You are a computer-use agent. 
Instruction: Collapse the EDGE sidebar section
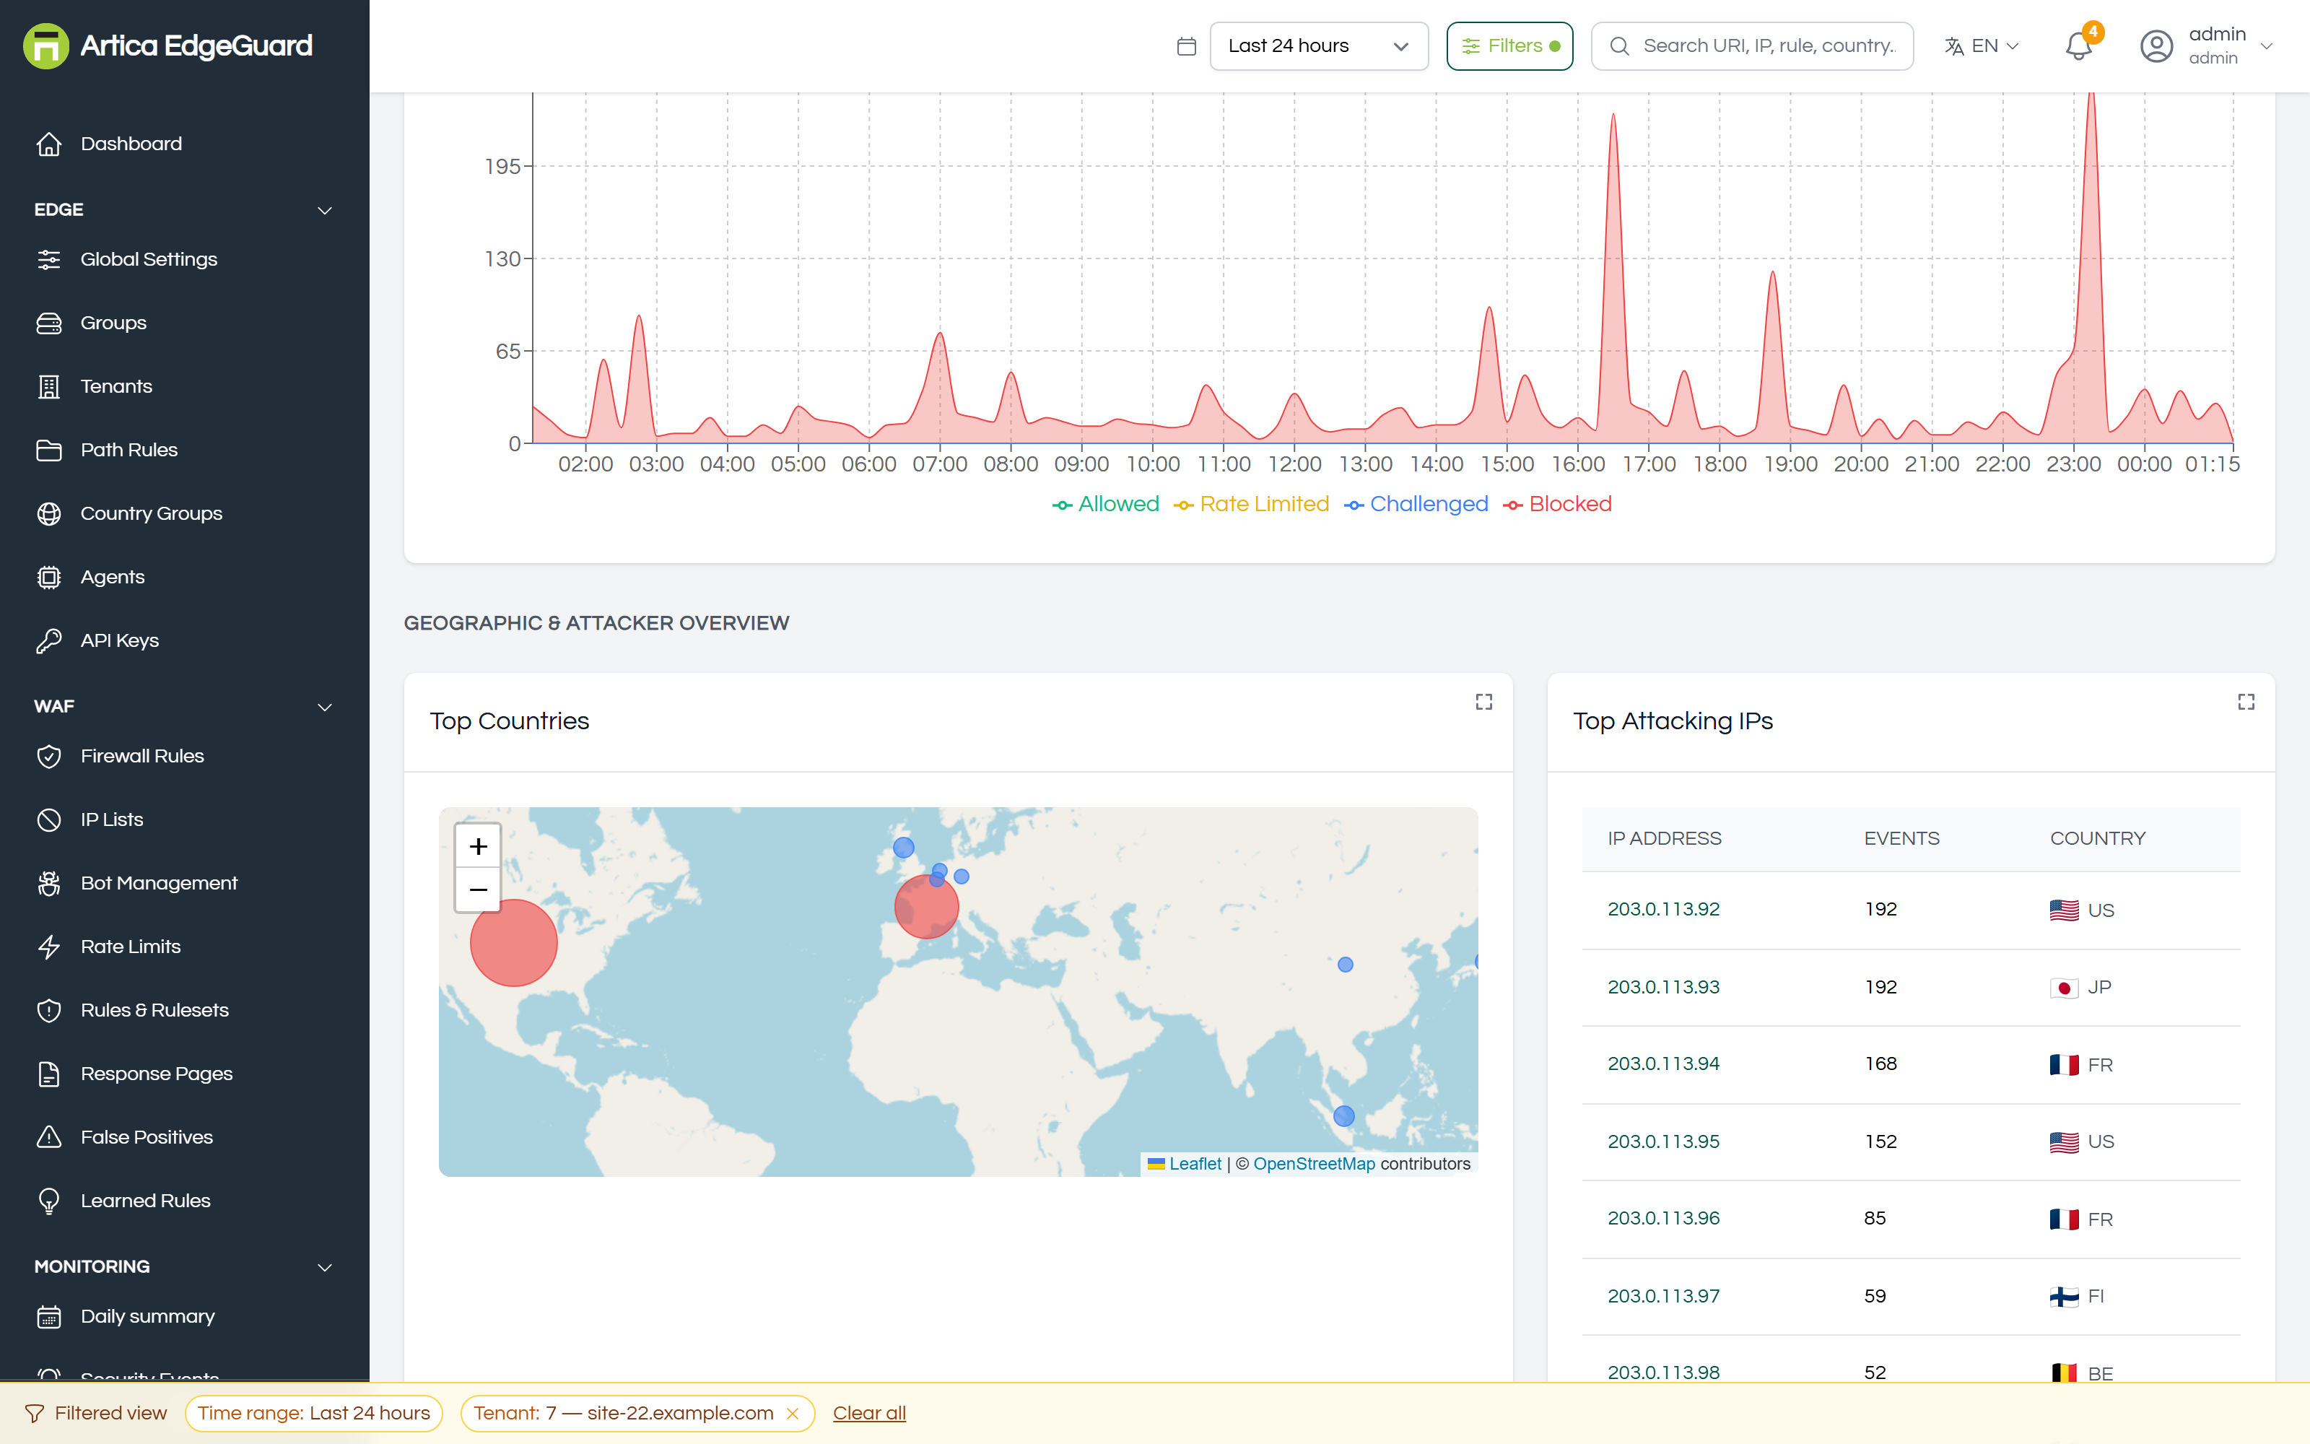[184, 209]
